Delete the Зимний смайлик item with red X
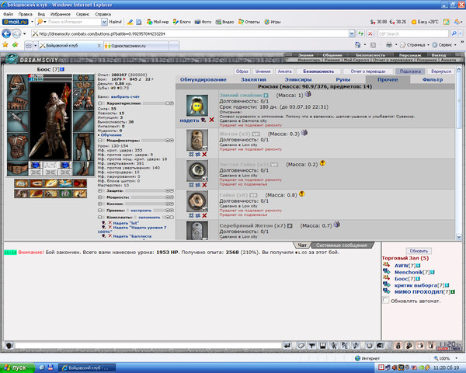 (211, 120)
